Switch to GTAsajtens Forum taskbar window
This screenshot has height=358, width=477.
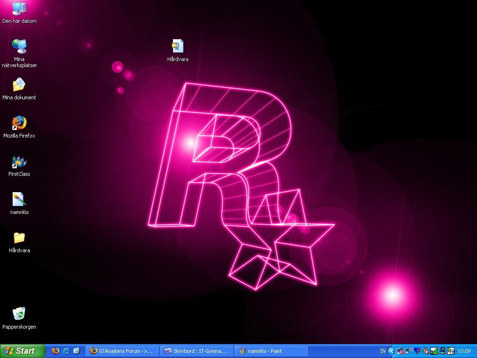pos(122,351)
